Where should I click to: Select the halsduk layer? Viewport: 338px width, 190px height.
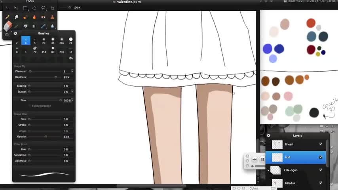(x=296, y=183)
